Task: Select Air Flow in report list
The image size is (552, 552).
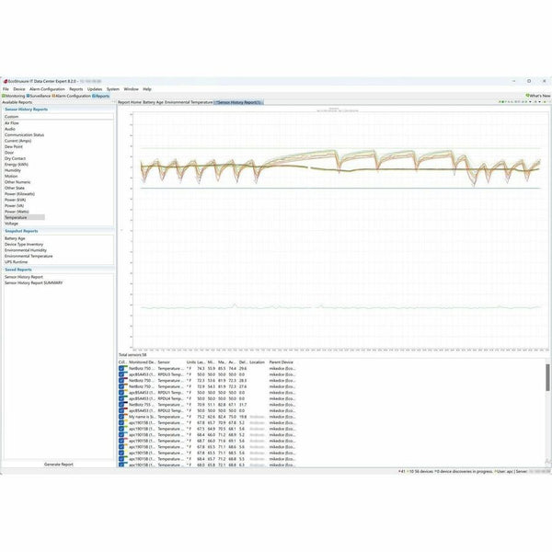Action: [x=12, y=123]
